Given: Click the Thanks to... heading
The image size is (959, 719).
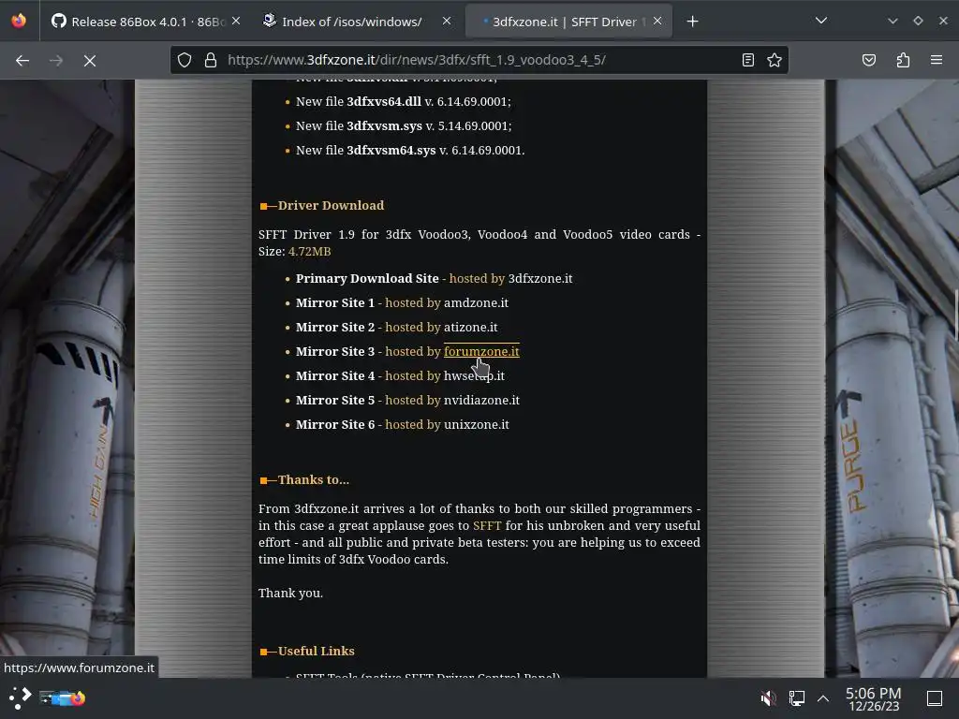Looking at the screenshot, I should click(313, 480).
